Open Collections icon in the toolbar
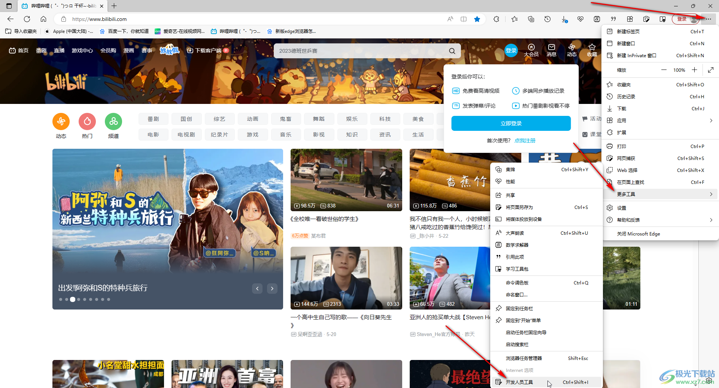This screenshot has height=388, width=719. (531, 19)
